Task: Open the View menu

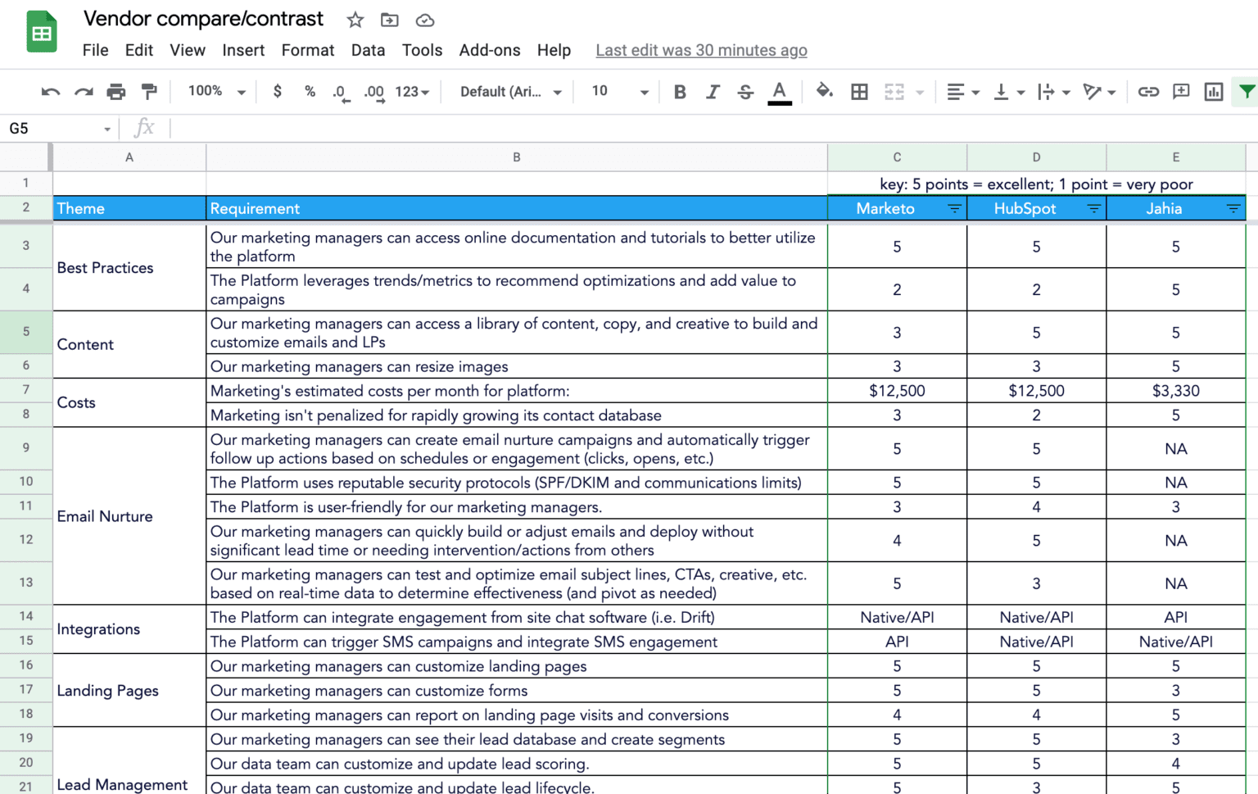Action: coord(188,50)
